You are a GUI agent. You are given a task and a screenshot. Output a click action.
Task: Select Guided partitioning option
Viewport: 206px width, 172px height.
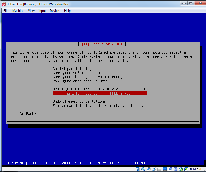[72, 69]
